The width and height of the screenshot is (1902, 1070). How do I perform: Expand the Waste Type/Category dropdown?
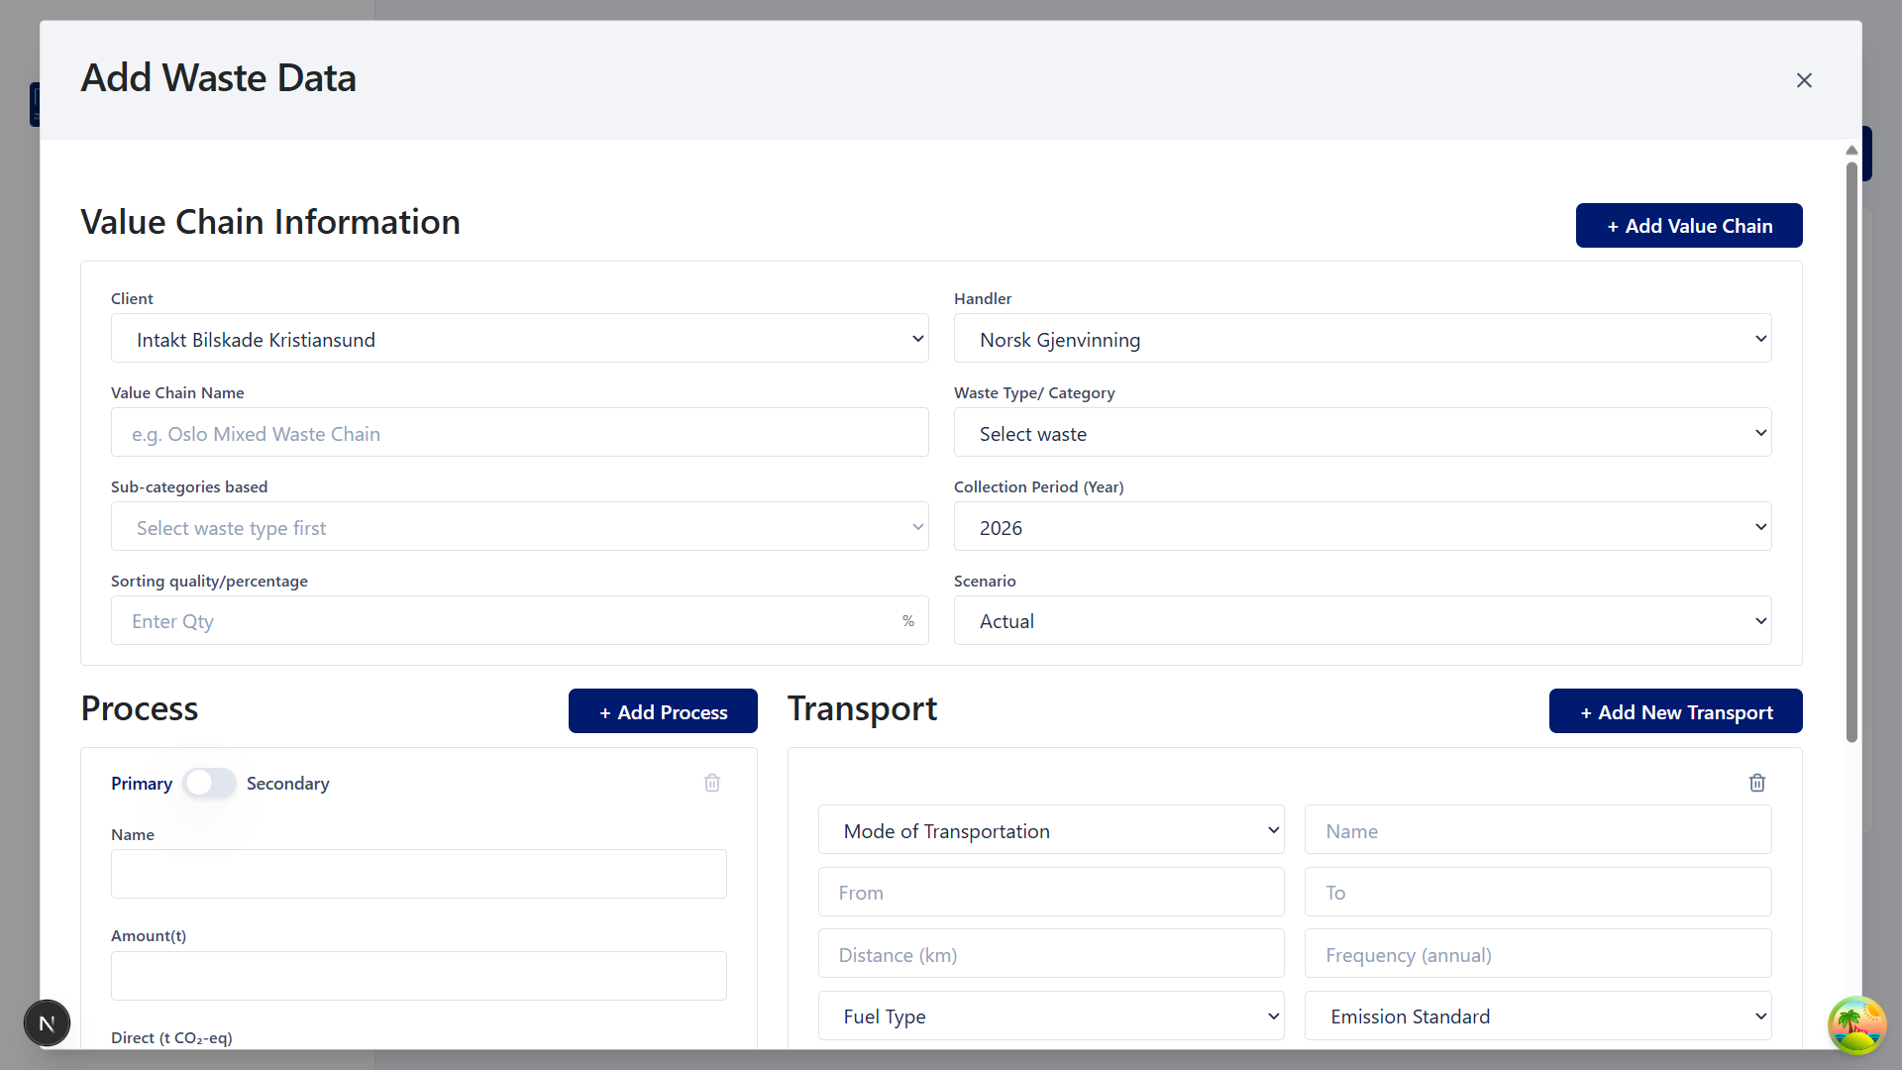coord(1362,433)
